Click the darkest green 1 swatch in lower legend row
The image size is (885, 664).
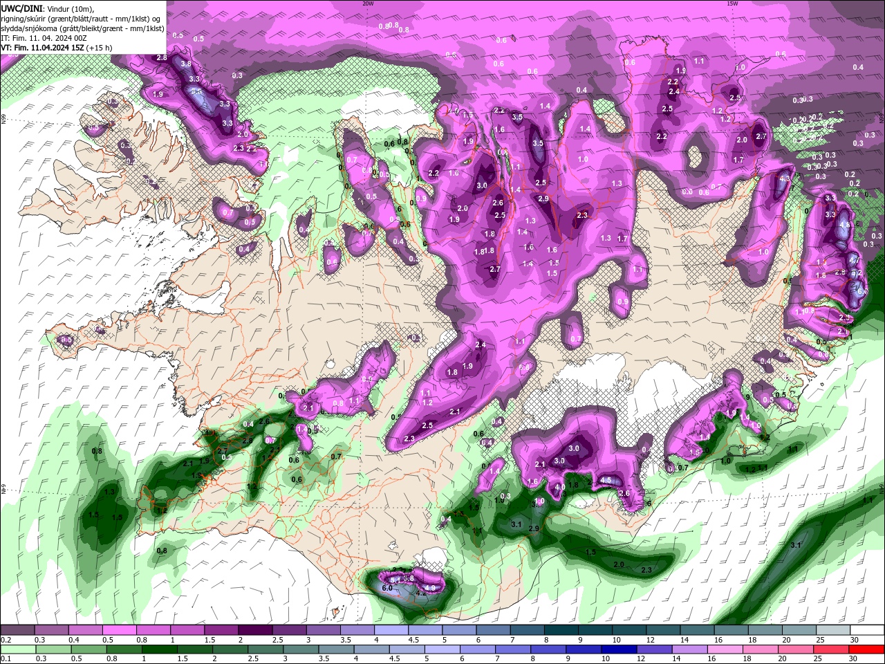[x=160, y=649]
